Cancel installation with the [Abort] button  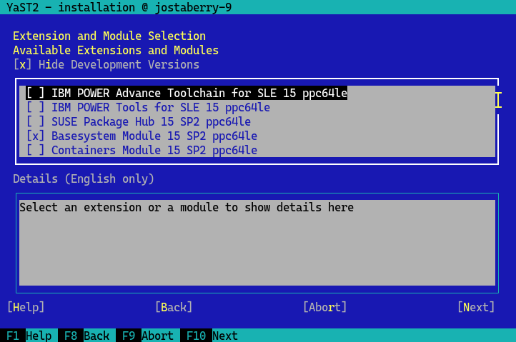(324, 307)
